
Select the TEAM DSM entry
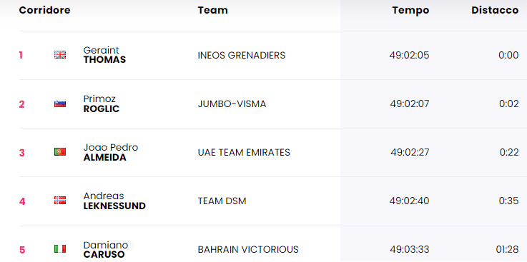[222, 201]
